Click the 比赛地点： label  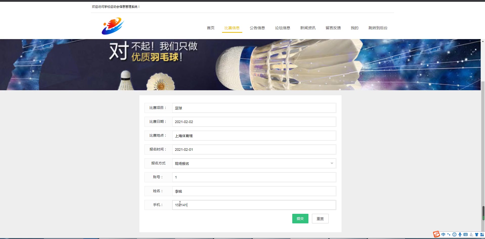tap(158, 135)
